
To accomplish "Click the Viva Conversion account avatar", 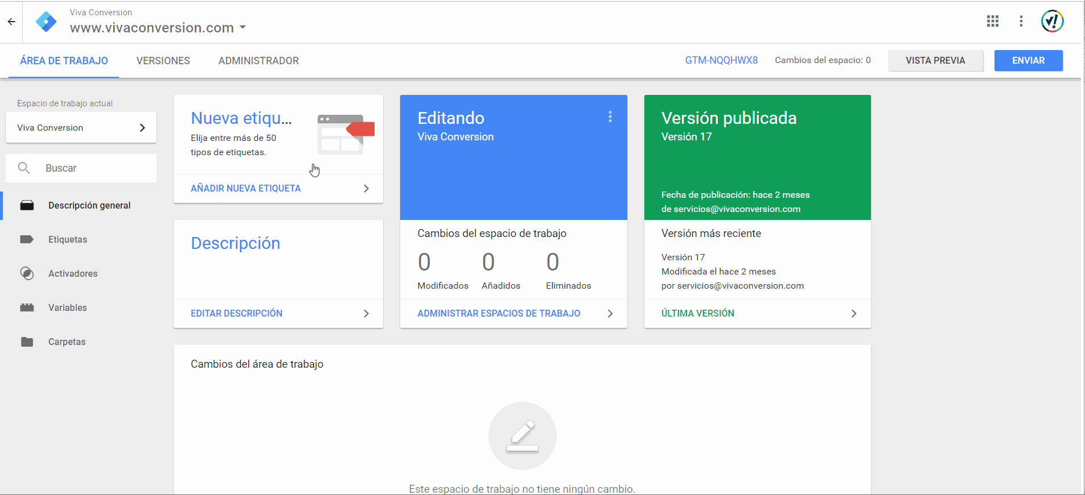I will coord(1052,21).
